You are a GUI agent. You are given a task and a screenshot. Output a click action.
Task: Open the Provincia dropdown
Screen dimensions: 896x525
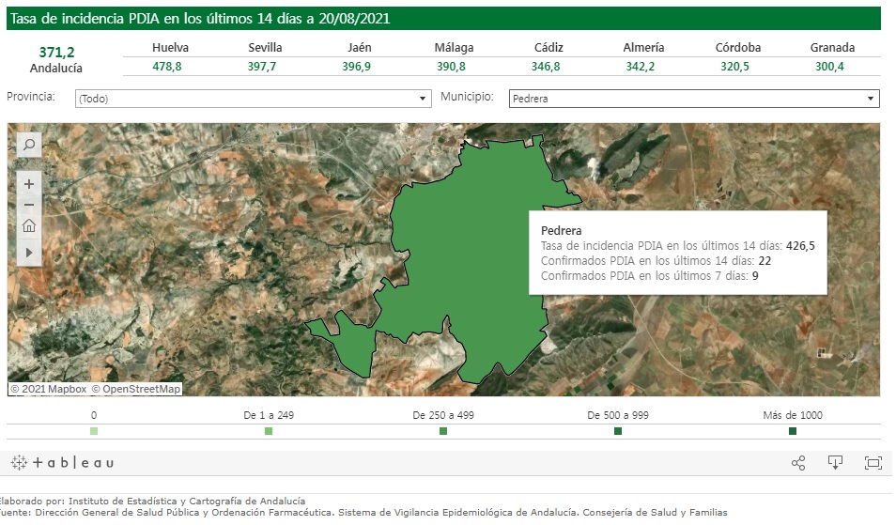coord(253,99)
